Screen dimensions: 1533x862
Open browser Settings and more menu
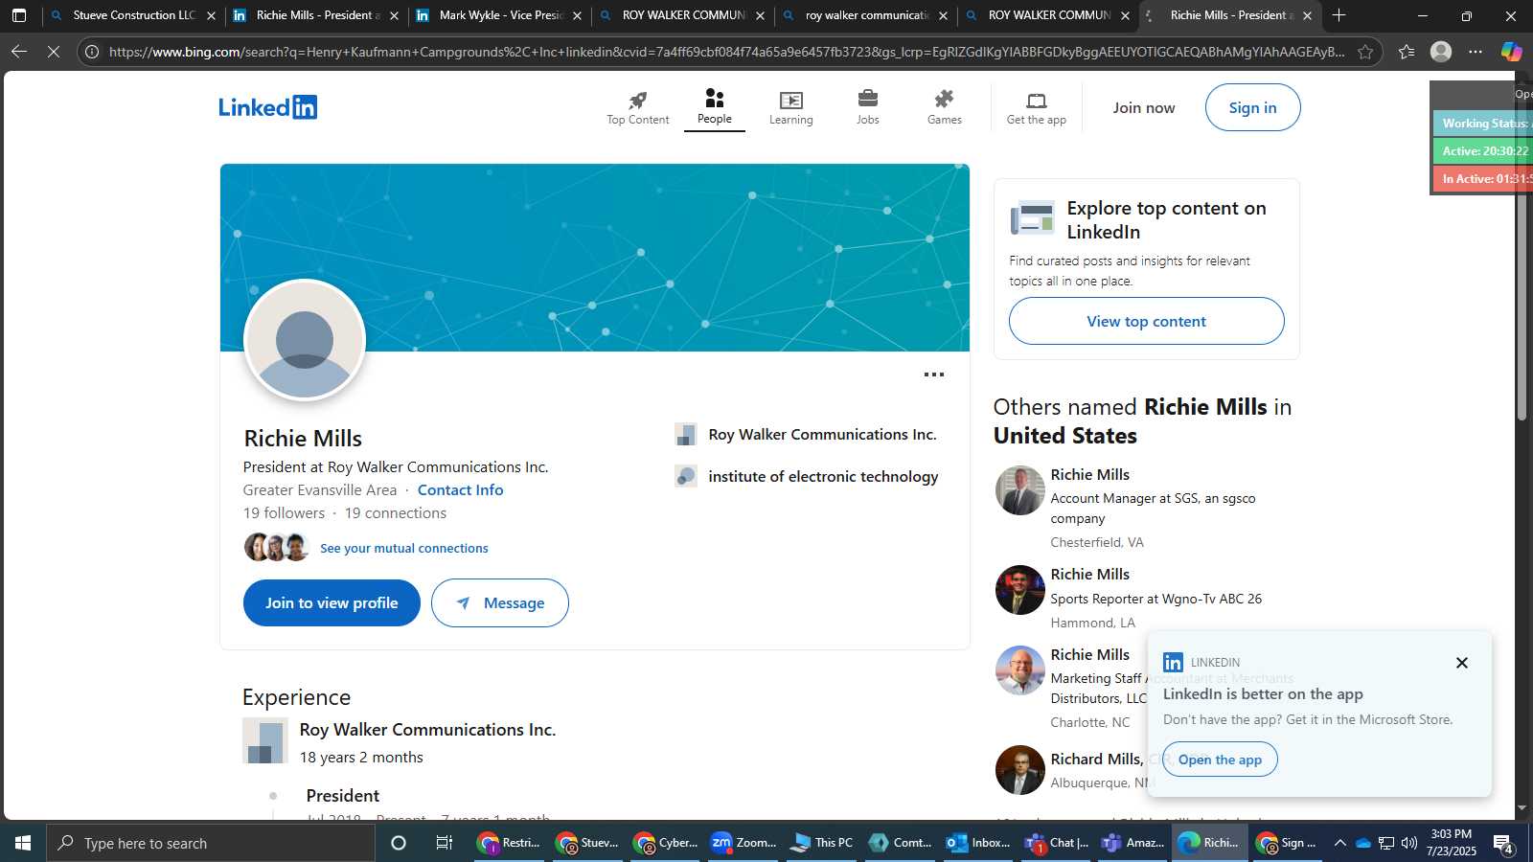coord(1476,52)
